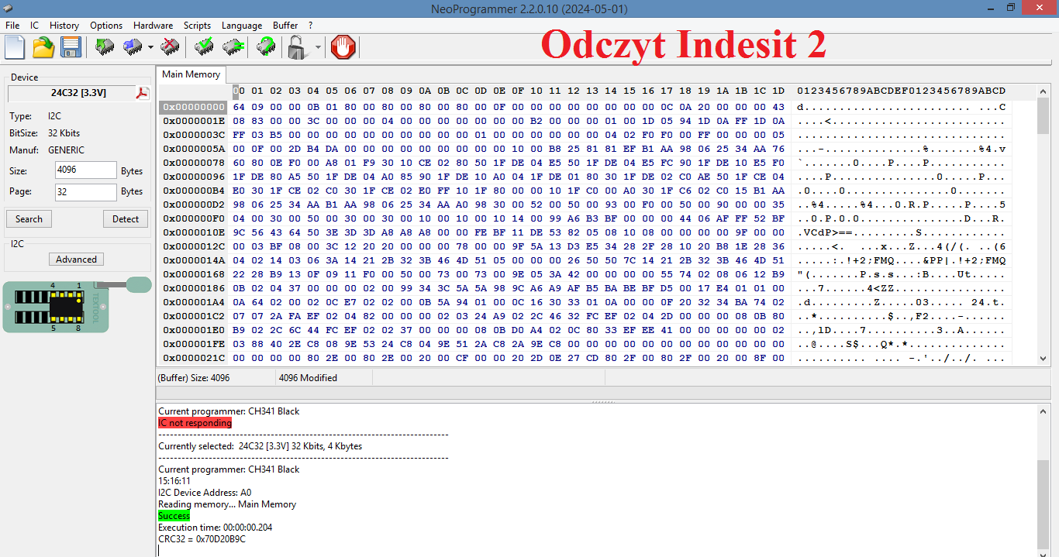This screenshot has width=1059, height=557.
Task: Read the IC with the green arrow chip icon
Action: pyautogui.click(x=105, y=47)
